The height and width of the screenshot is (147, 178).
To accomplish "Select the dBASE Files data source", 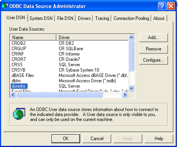I will [23, 75].
